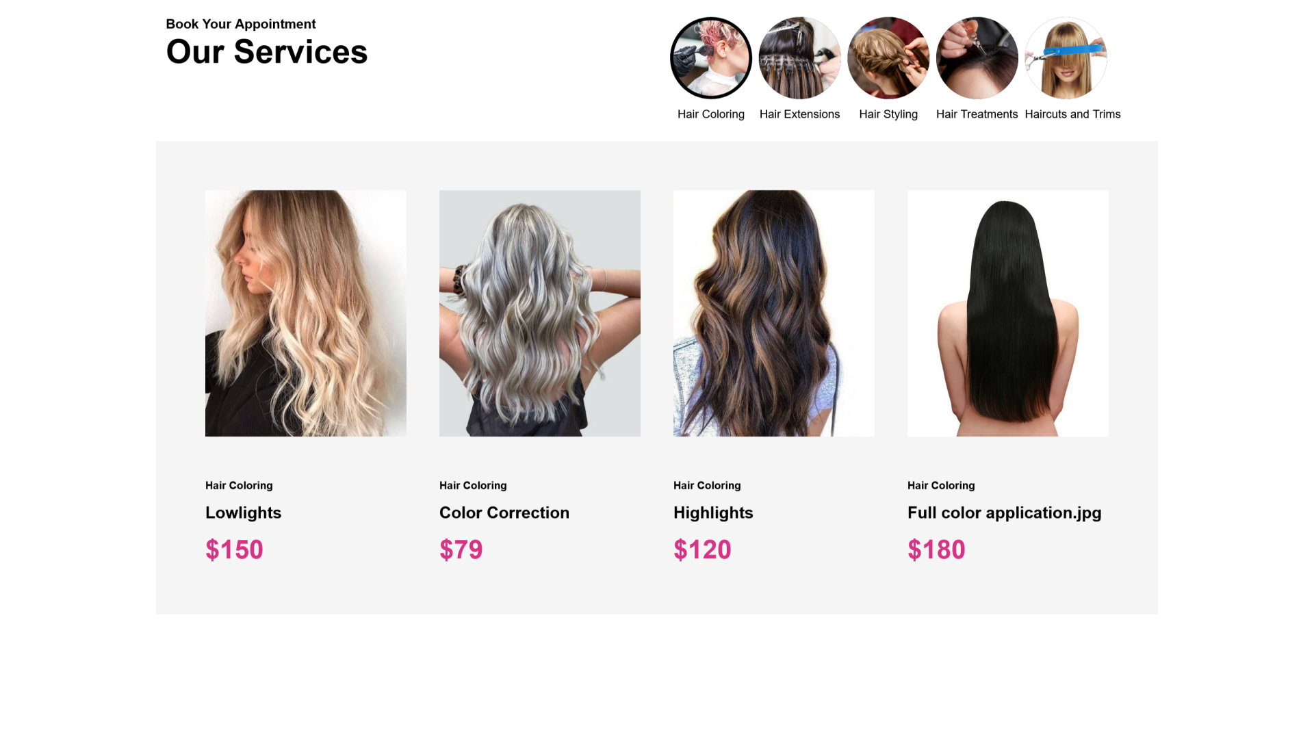Click the Hair Treatments tab label

pyautogui.click(x=977, y=114)
